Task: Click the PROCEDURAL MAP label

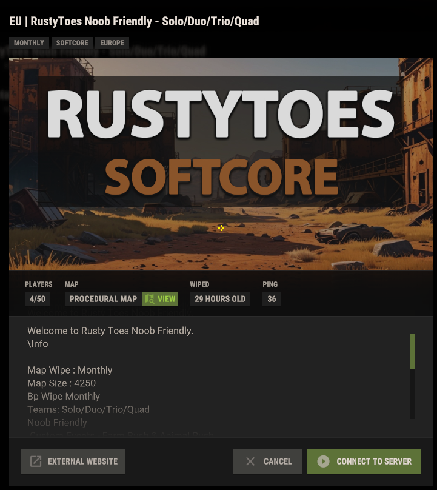Action: tap(103, 299)
